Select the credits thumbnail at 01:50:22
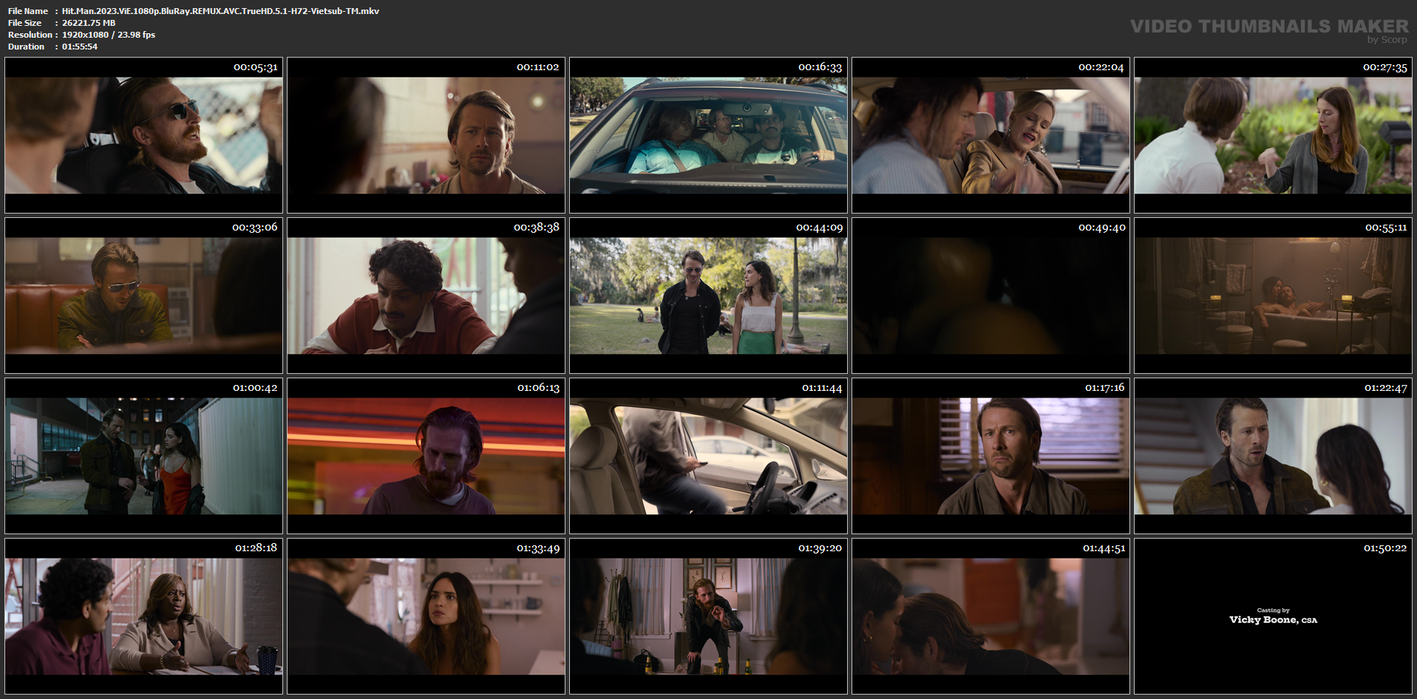The height and width of the screenshot is (699, 1417). 1273,616
